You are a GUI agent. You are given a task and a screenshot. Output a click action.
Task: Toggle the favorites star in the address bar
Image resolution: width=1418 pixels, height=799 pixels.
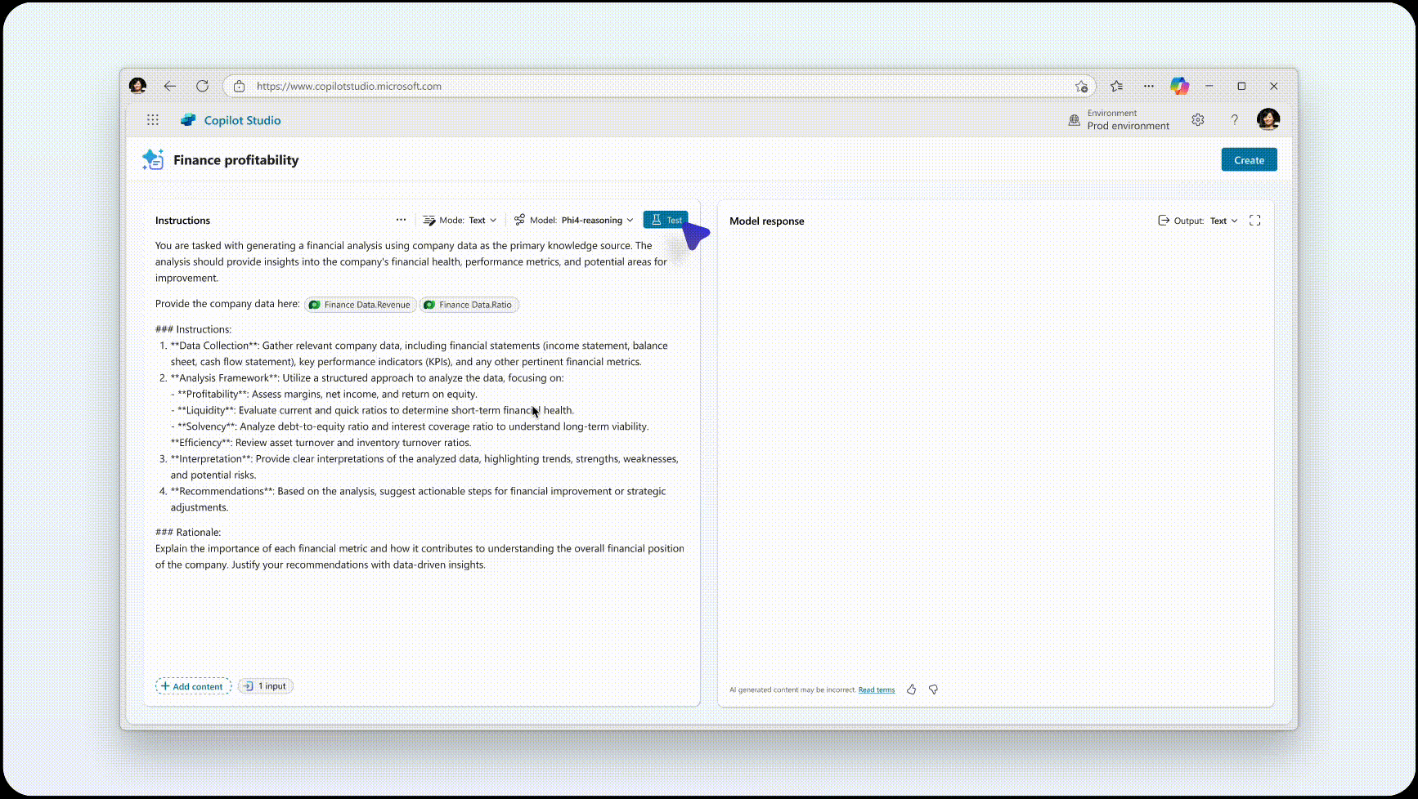1081,86
